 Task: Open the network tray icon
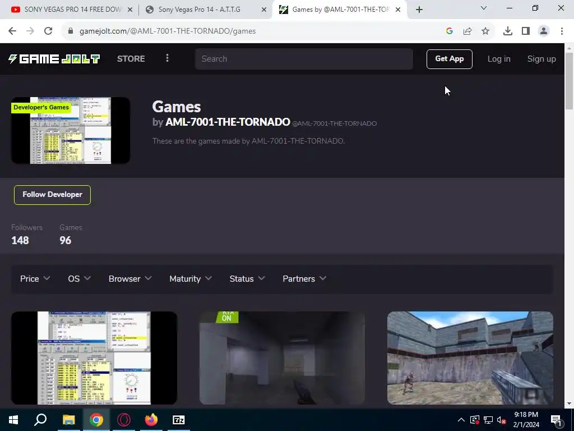coord(488,420)
